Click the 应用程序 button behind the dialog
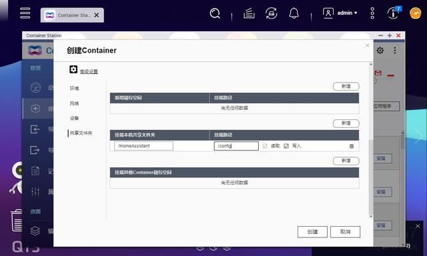 pyautogui.click(x=386, y=106)
